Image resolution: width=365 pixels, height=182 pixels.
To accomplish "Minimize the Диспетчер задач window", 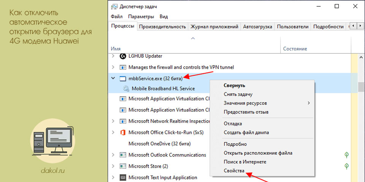I will click(x=318, y=6).
